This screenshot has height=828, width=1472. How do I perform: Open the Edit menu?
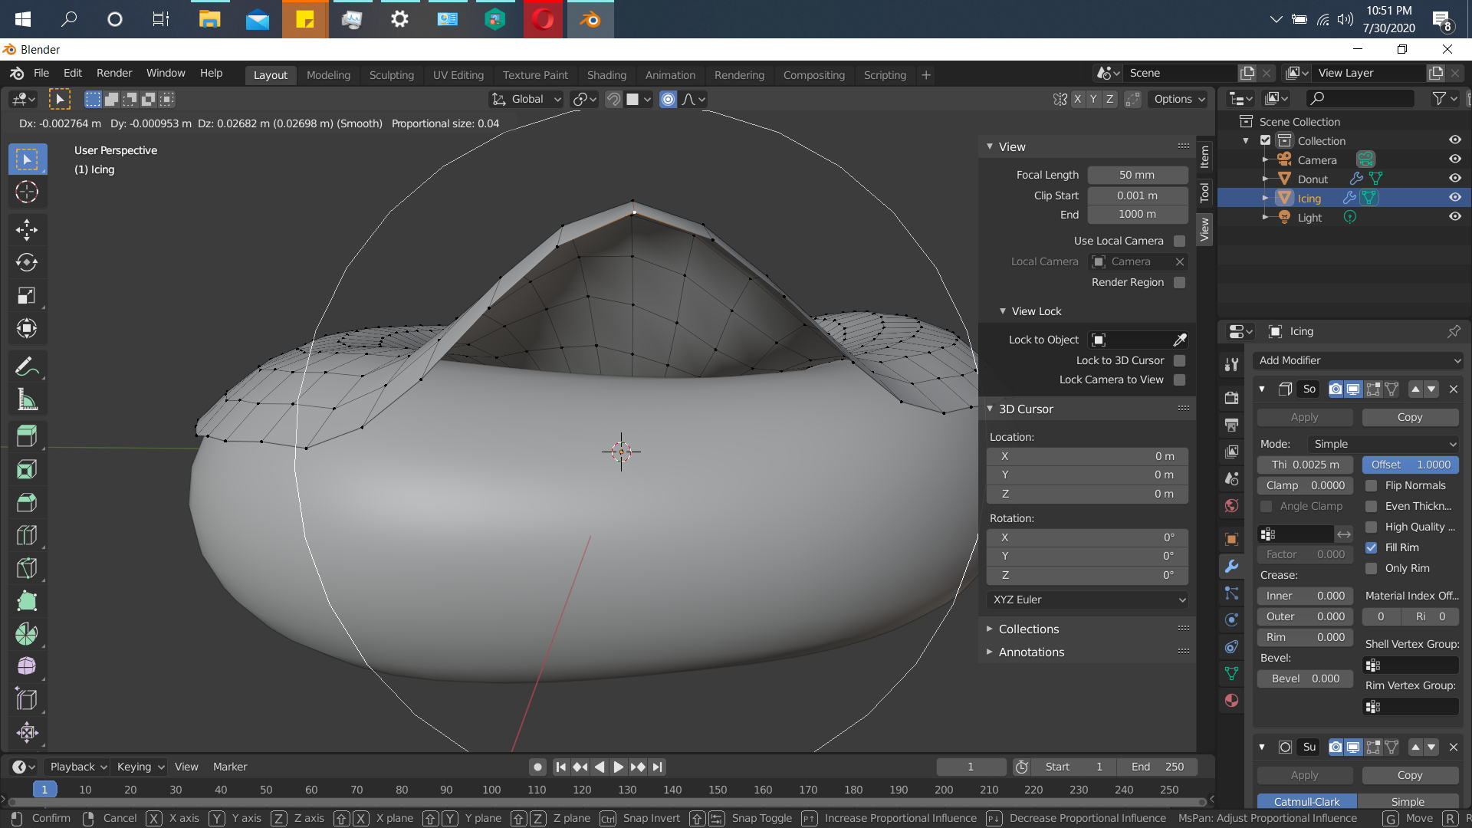pyautogui.click(x=73, y=73)
